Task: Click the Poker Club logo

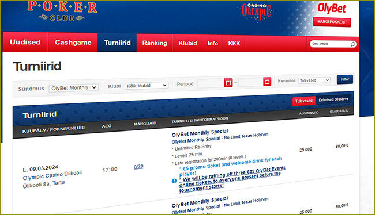Action: tap(62, 11)
